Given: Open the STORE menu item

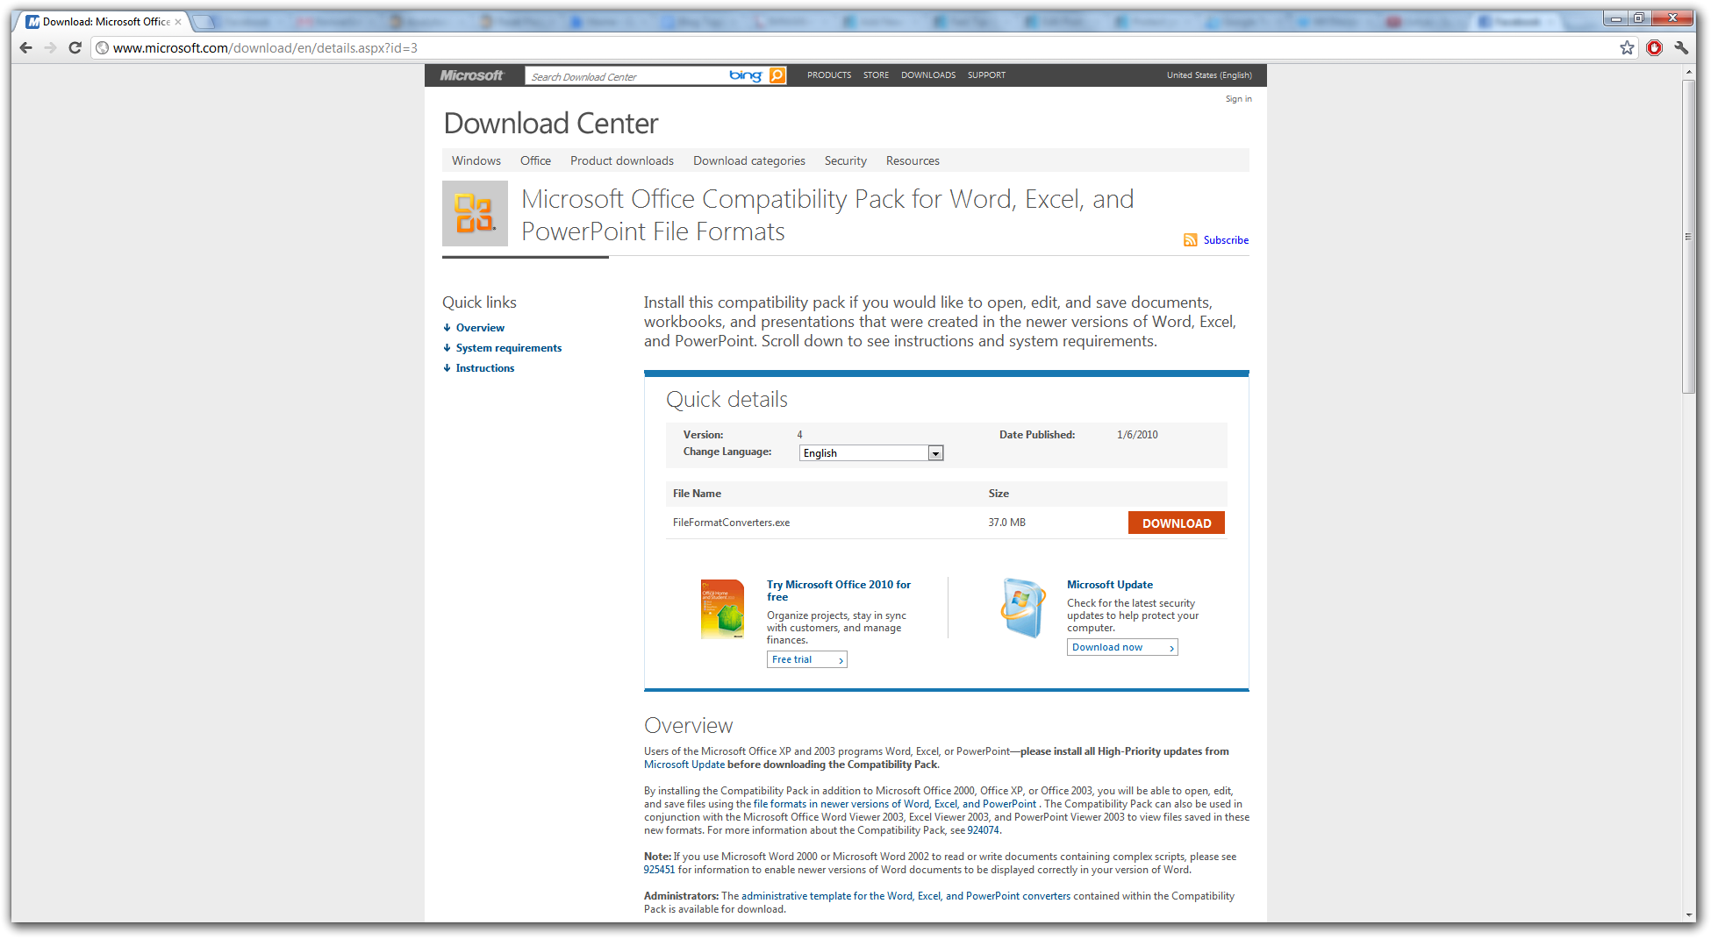Looking at the screenshot, I should (876, 75).
